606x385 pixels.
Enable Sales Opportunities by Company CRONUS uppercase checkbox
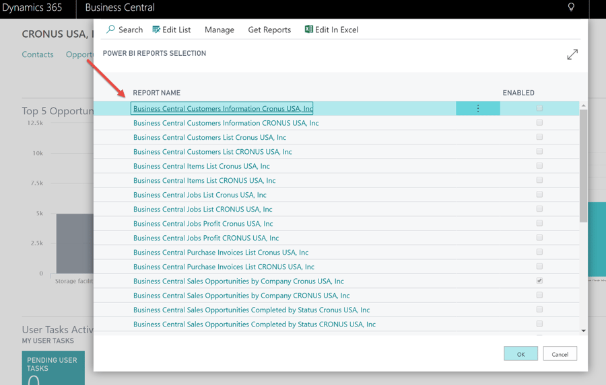[539, 295]
